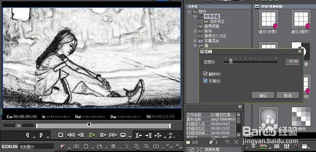The height and width of the screenshot is (152, 316).
Task: Open dropdown arrow next to Set In icon
Action: (x=34, y=137)
